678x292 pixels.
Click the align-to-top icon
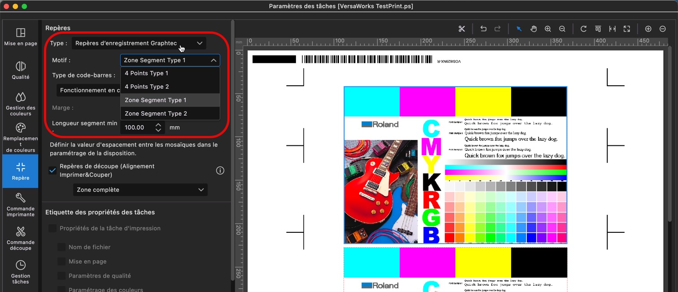[x=598, y=29]
